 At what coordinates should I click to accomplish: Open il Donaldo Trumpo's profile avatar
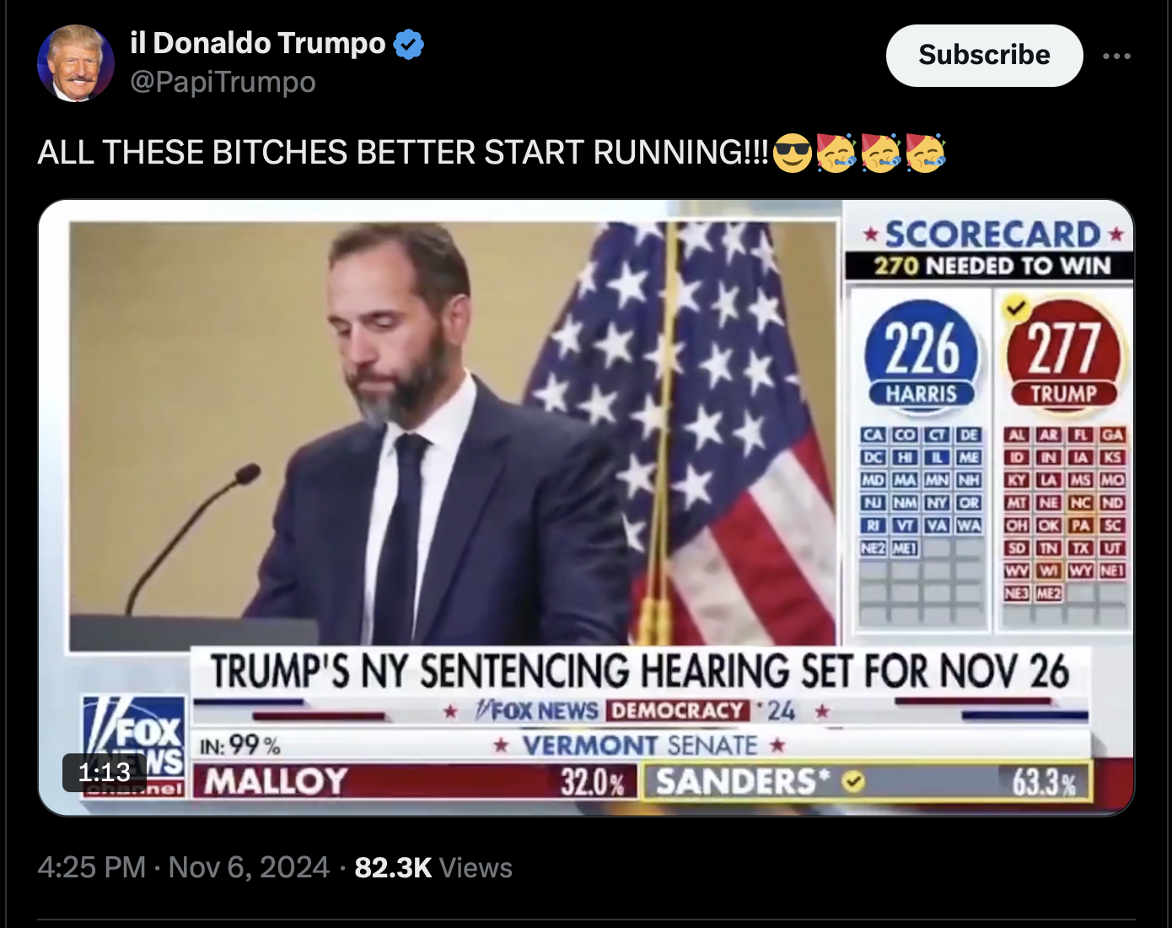[76, 63]
